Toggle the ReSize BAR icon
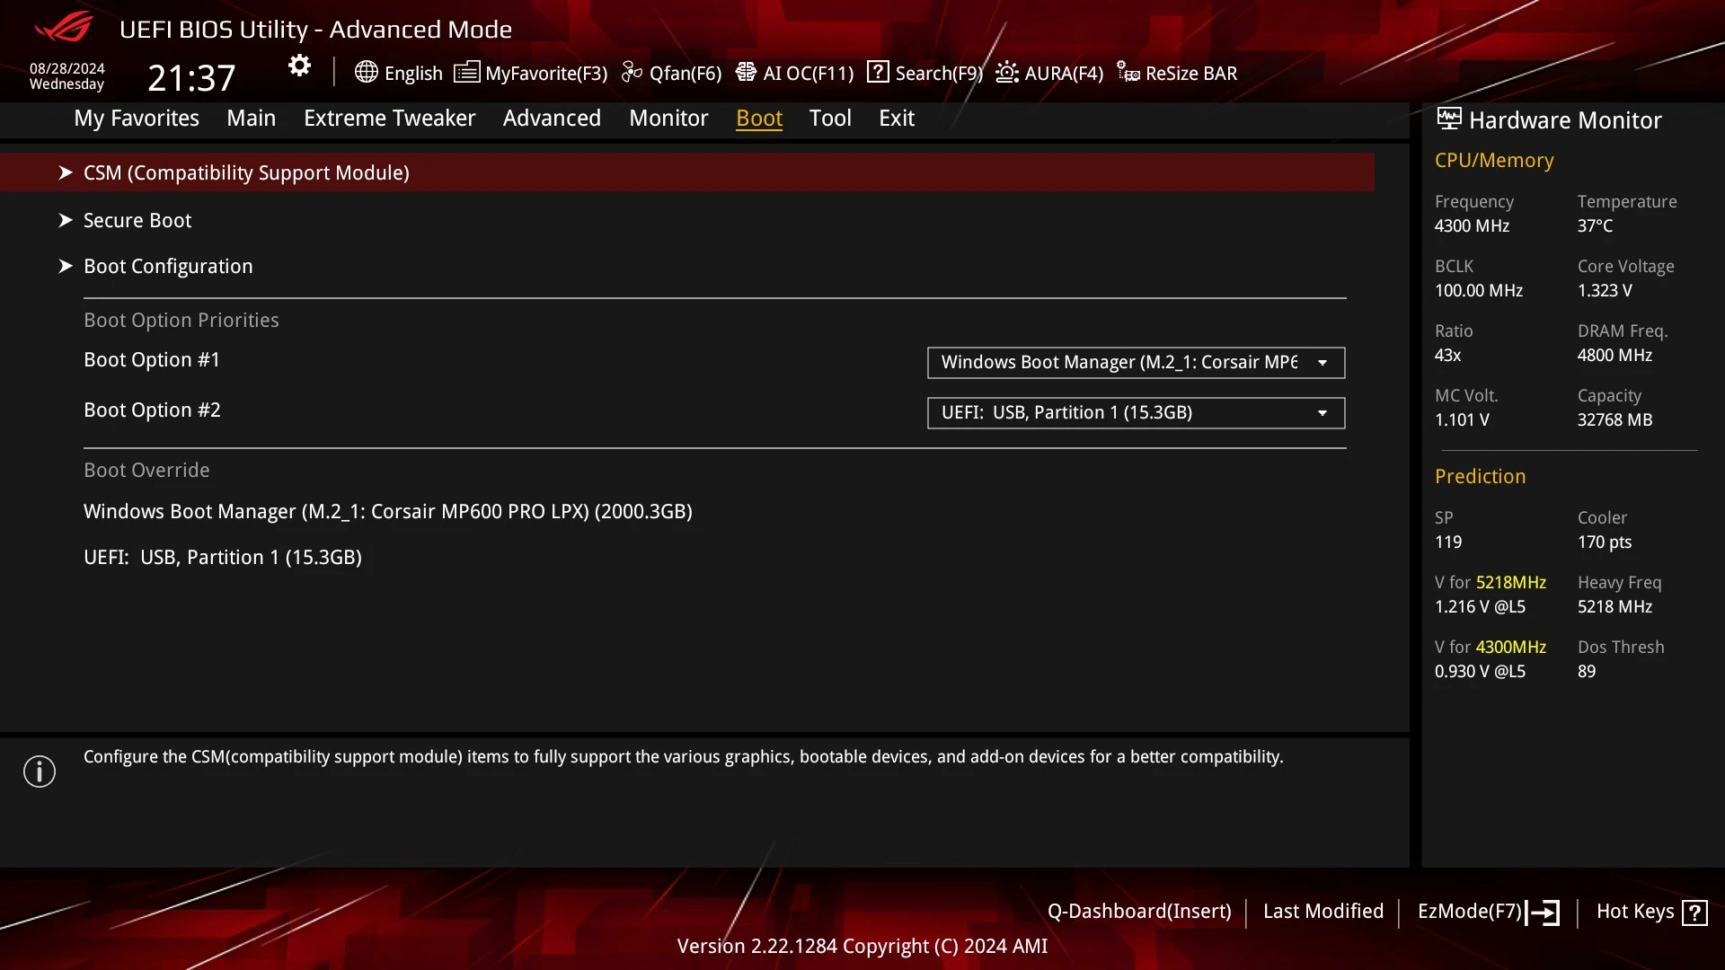This screenshot has width=1725, height=970. [x=1128, y=72]
